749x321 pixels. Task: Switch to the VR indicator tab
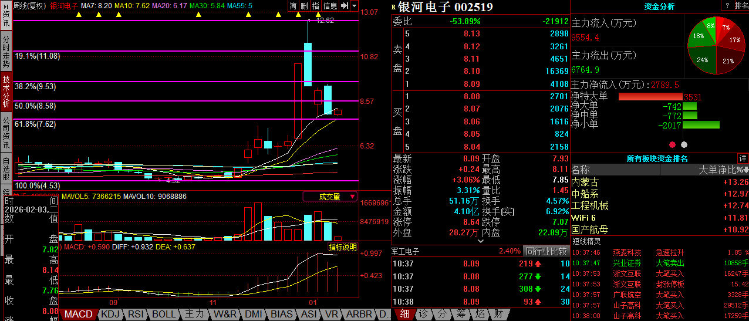point(332,314)
